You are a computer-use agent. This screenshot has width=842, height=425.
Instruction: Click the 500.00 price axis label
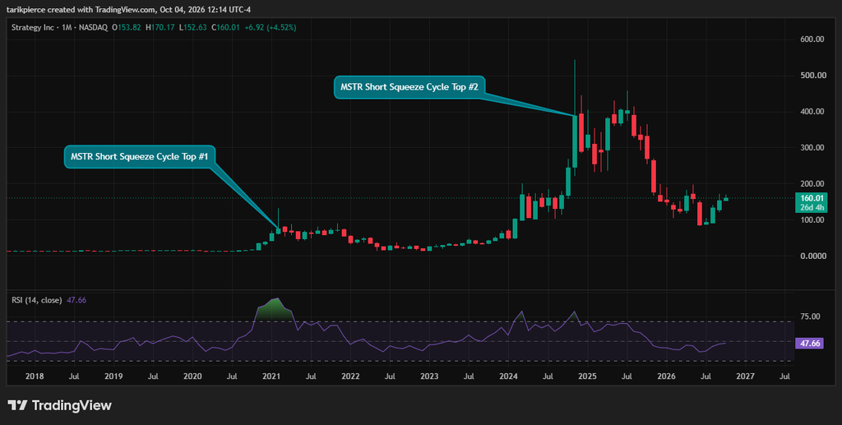click(812, 75)
